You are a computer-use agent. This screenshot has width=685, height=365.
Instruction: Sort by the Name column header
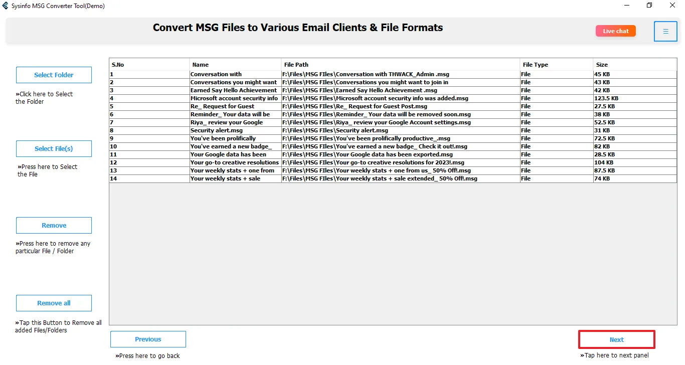click(x=235, y=65)
